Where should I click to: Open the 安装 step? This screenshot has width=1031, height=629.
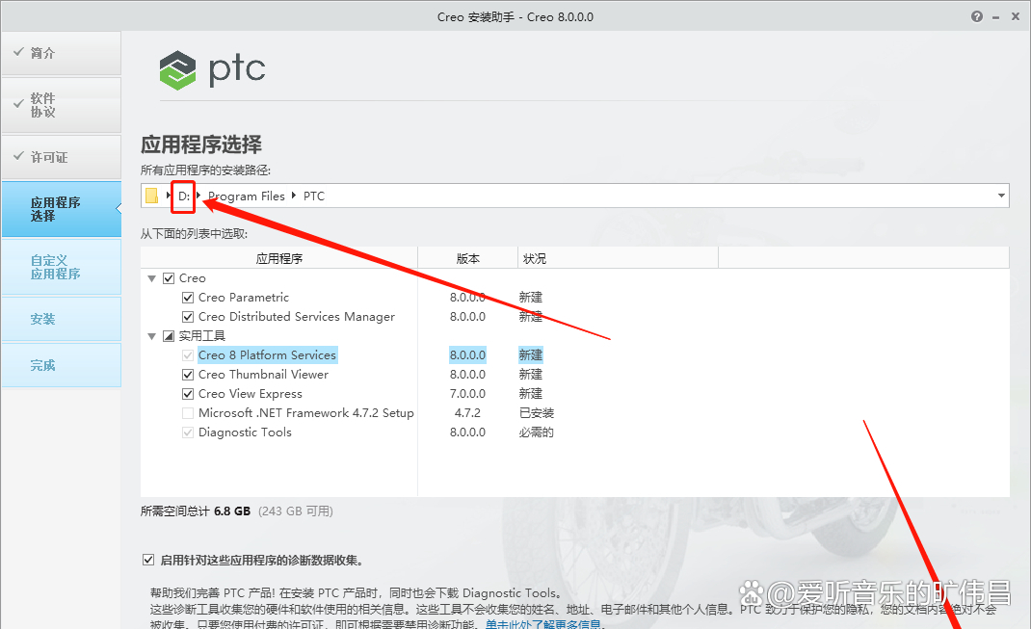(x=61, y=319)
